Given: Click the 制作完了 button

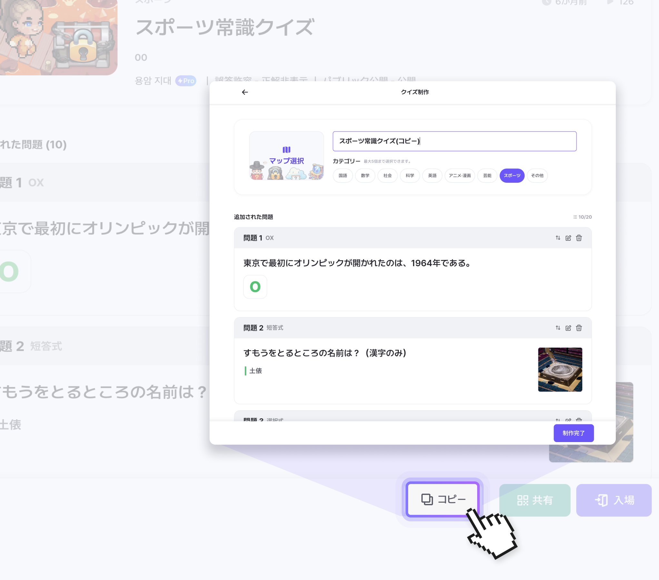Looking at the screenshot, I should click(574, 433).
